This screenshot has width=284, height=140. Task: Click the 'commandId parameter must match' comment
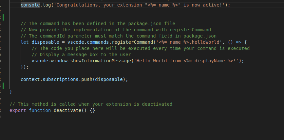pyautogui.click(x=118, y=36)
